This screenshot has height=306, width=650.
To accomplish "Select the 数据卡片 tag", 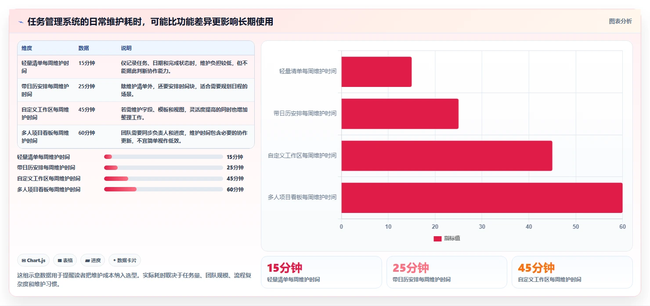I will (125, 260).
